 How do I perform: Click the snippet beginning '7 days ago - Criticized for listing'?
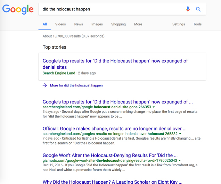pyautogui.click(x=122, y=141)
